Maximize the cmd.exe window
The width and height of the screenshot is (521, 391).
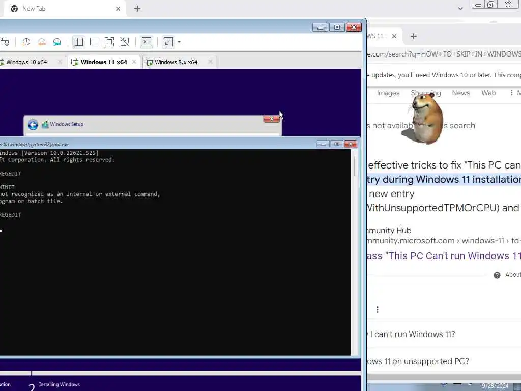click(337, 144)
